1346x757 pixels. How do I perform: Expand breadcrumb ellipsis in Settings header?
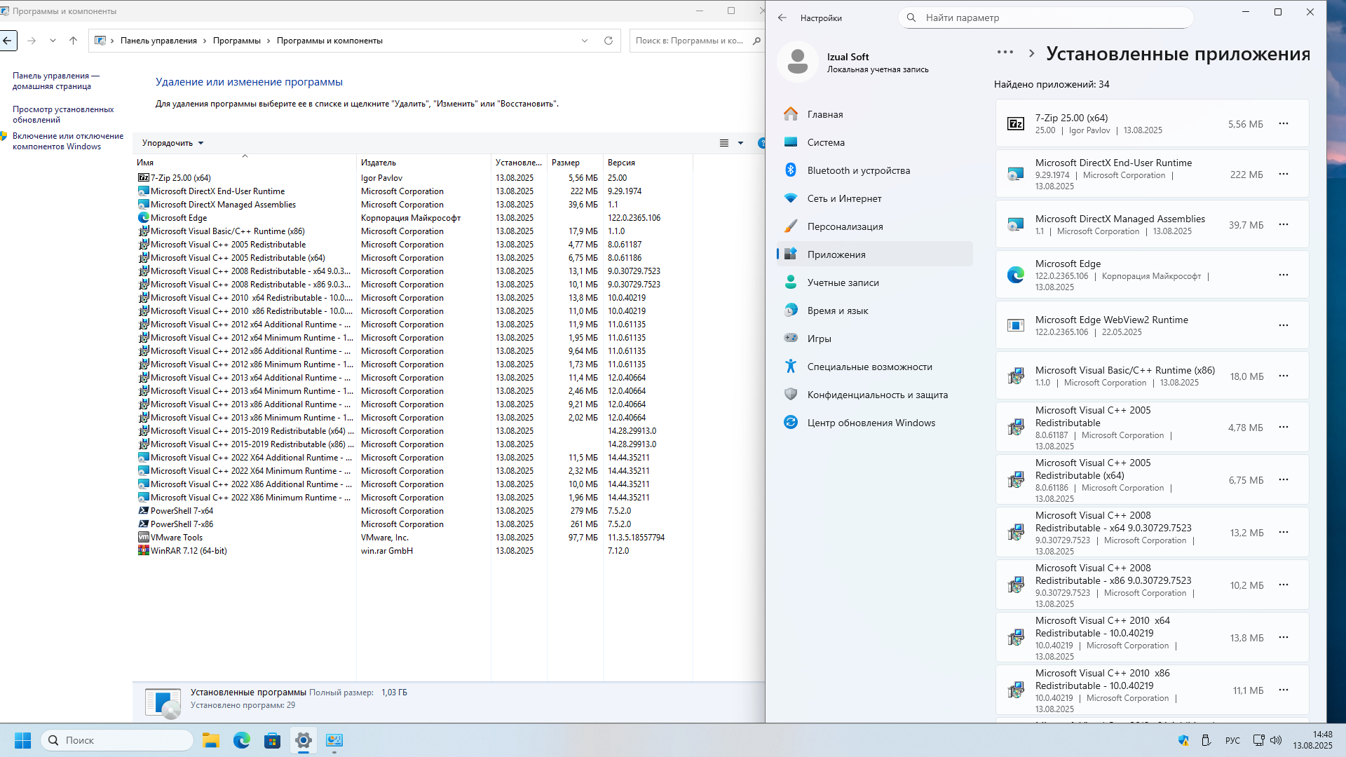pyautogui.click(x=1005, y=53)
